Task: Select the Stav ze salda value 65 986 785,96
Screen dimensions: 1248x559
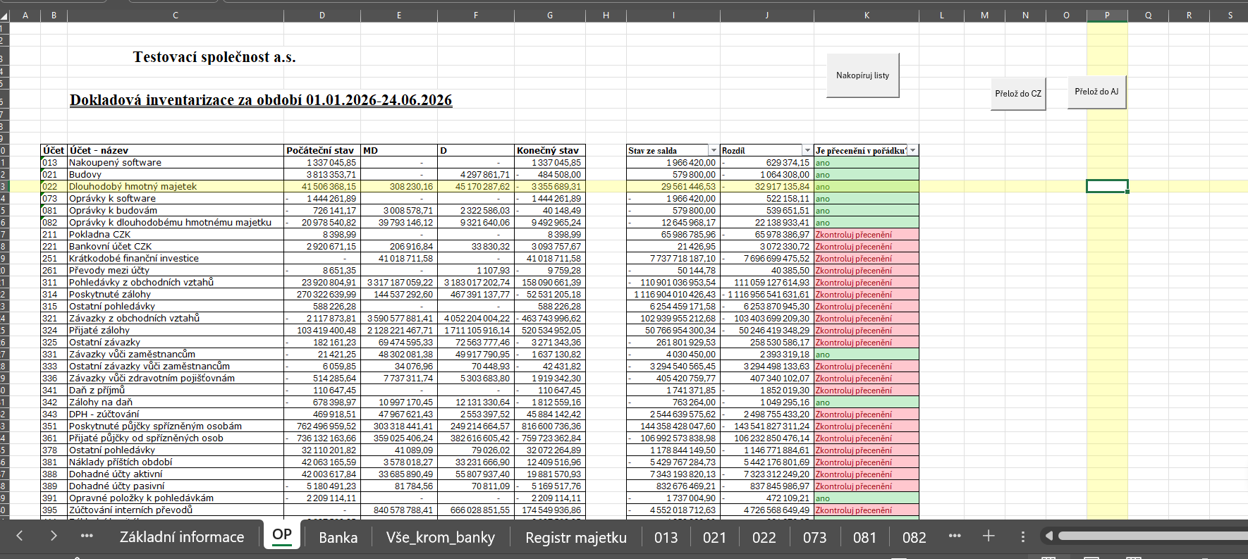Action: tap(673, 234)
